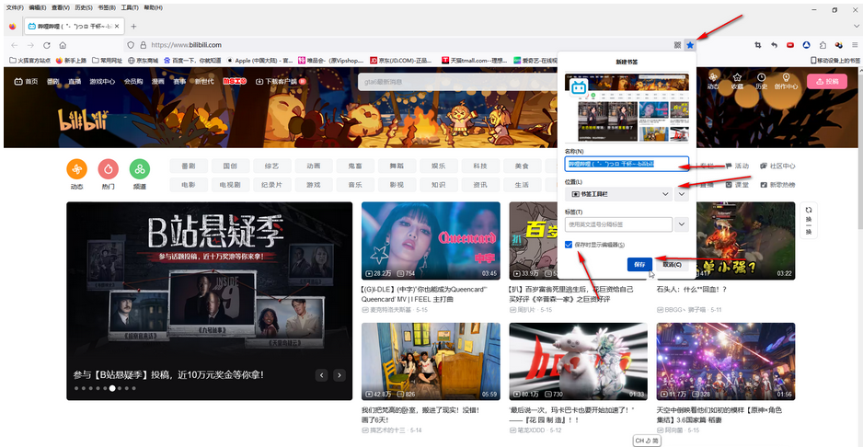The image size is (863, 447).
Task: Go to browser home page icon
Action: pos(63,44)
